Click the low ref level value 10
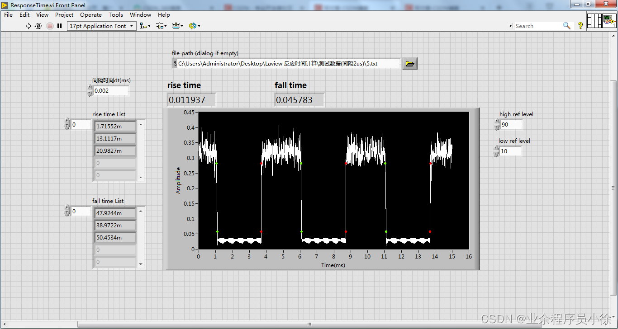 (511, 151)
